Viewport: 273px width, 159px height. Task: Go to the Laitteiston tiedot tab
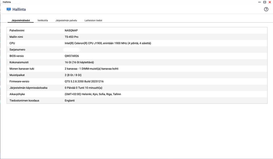[x=93, y=20]
